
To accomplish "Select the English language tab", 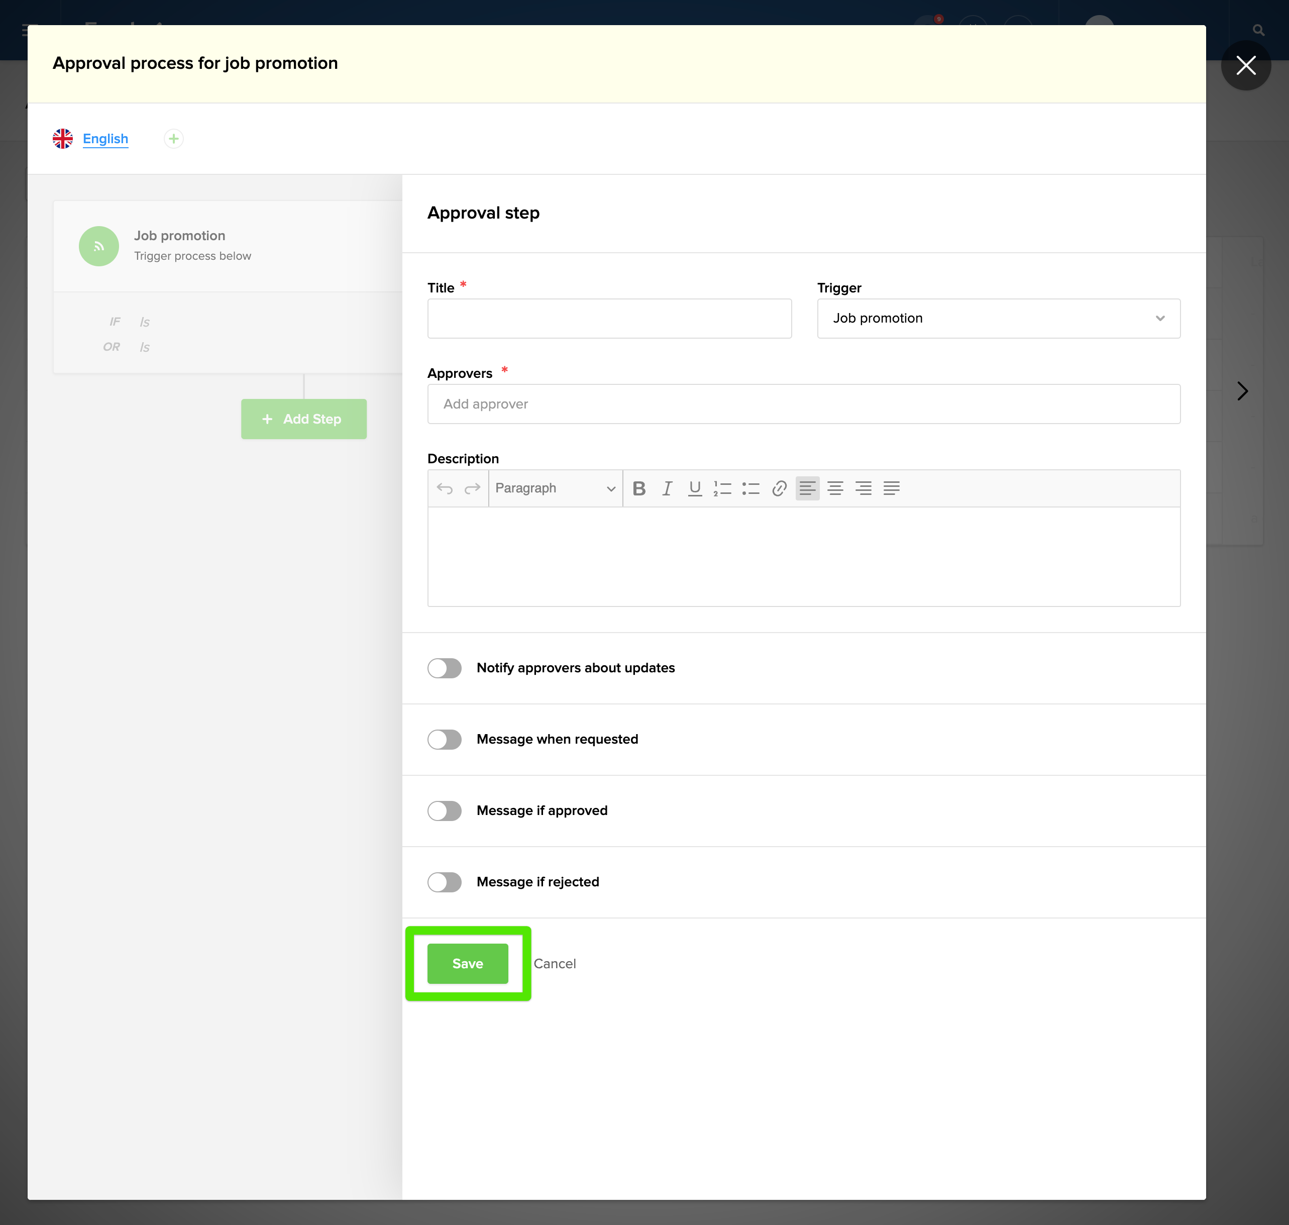I will [105, 139].
